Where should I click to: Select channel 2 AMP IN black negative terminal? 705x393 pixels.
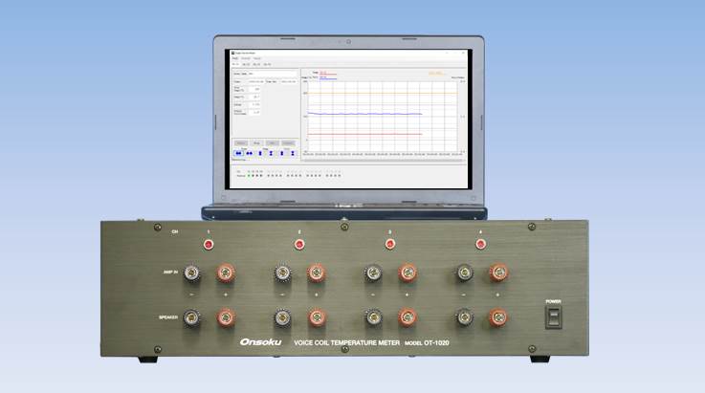[282, 273]
